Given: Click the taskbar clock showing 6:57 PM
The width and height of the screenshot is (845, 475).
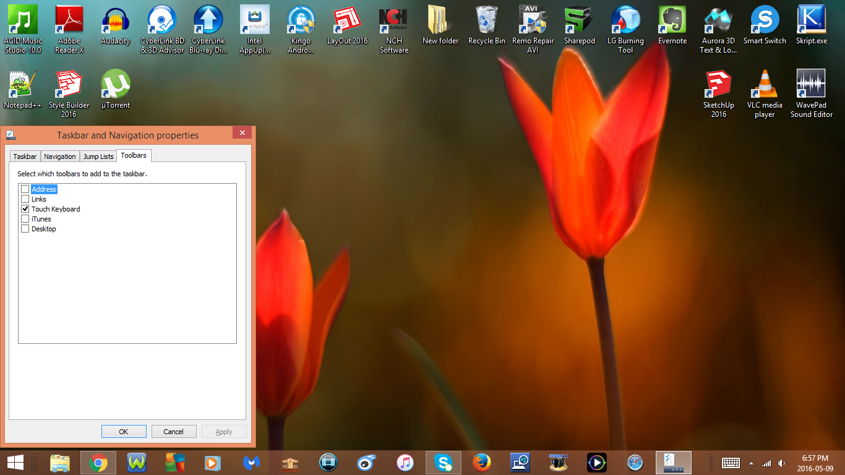Looking at the screenshot, I should click(815, 463).
